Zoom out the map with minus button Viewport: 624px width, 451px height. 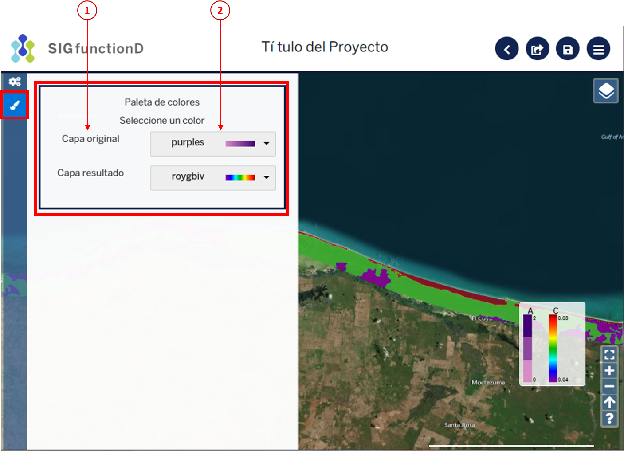(609, 386)
